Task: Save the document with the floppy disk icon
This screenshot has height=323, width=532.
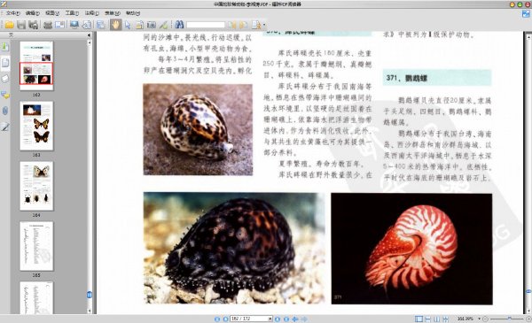Action: coord(21,25)
